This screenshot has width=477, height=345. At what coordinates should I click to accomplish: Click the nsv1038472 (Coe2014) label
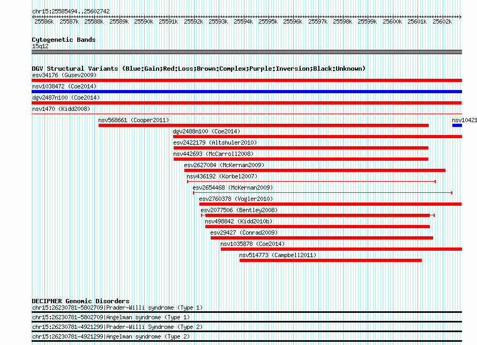(64, 86)
